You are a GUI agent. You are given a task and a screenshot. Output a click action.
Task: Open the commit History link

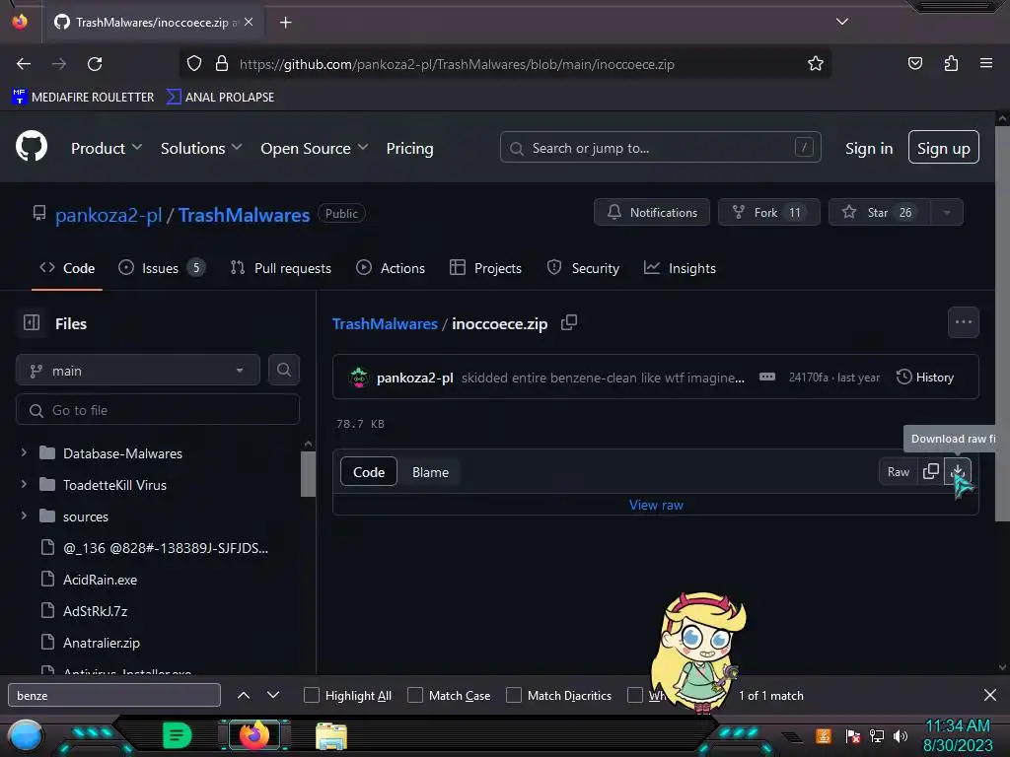[x=925, y=378]
